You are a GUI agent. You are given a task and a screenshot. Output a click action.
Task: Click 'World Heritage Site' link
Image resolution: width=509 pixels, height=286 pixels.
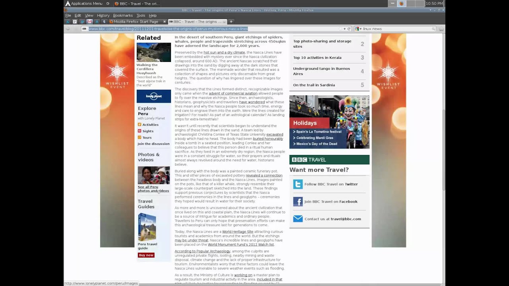click(x=238, y=232)
